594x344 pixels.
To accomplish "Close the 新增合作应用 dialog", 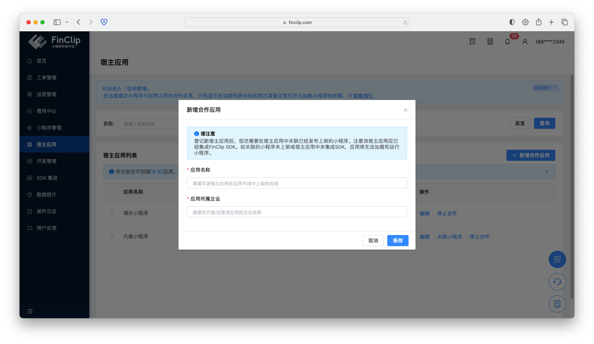I will pyautogui.click(x=405, y=110).
